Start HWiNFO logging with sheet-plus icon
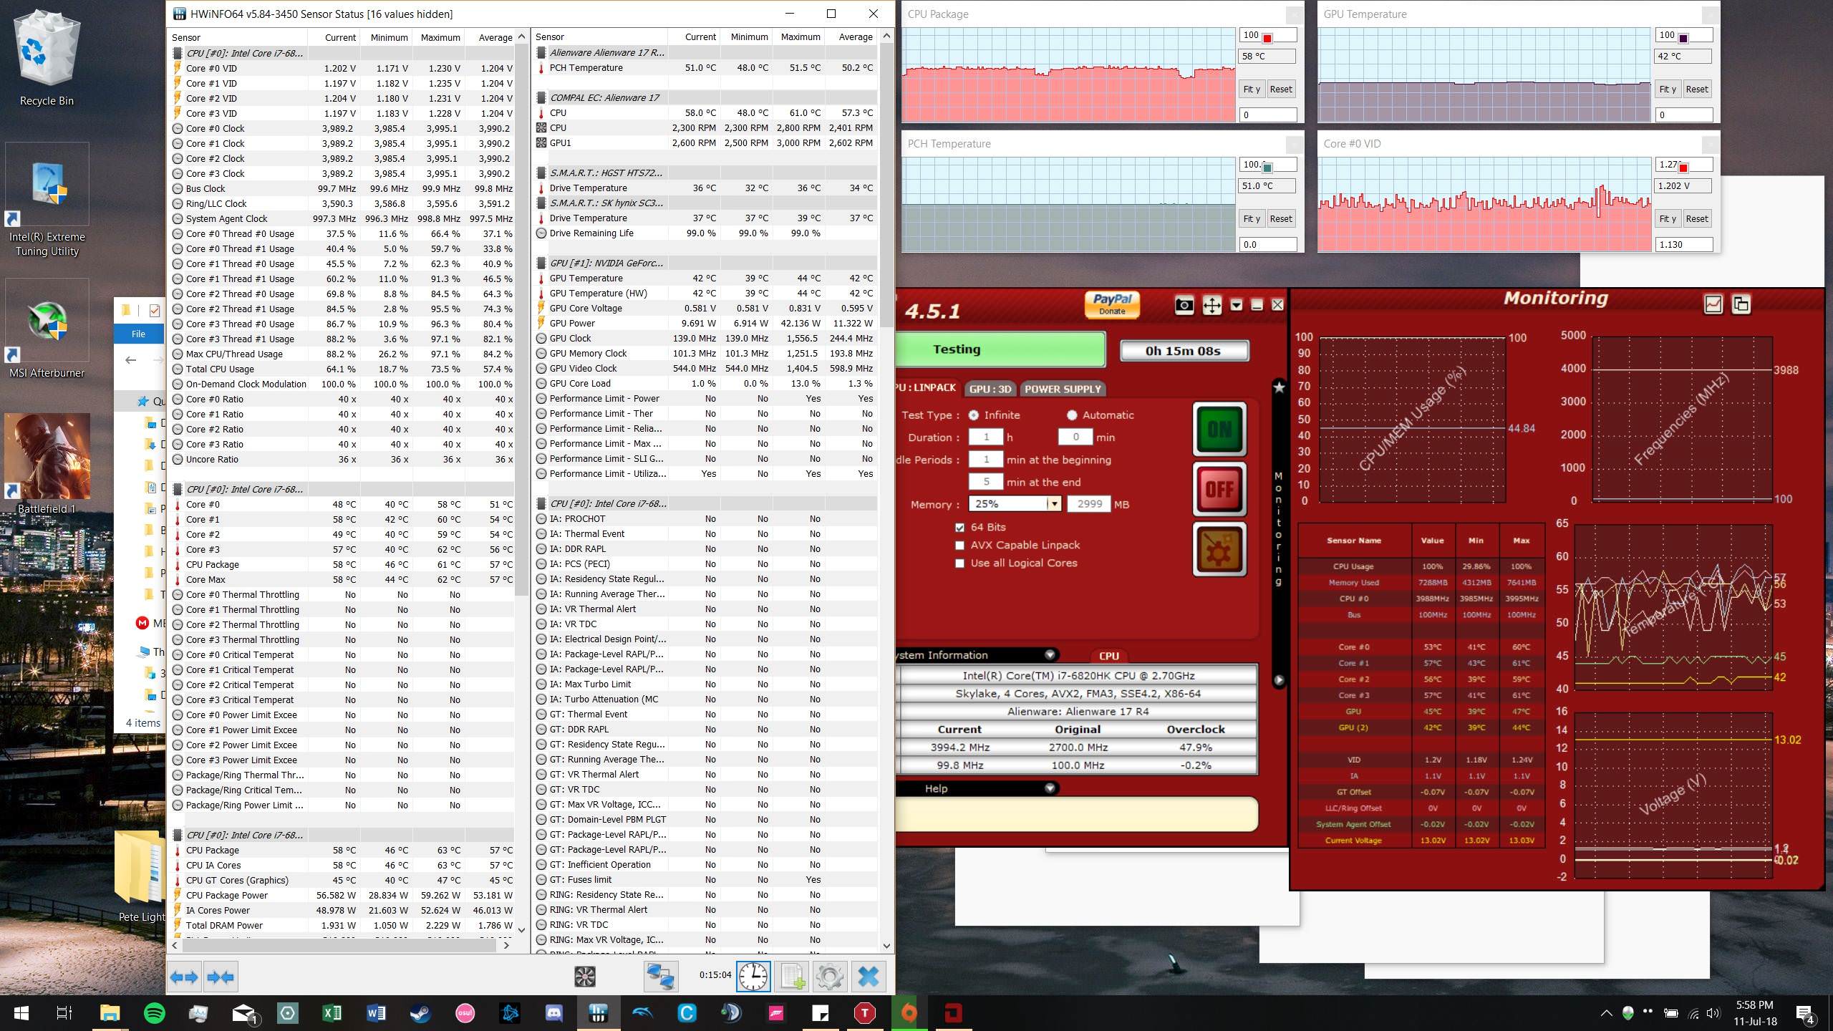Viewport: 1833px width, 1031px height. coord(792,977)
